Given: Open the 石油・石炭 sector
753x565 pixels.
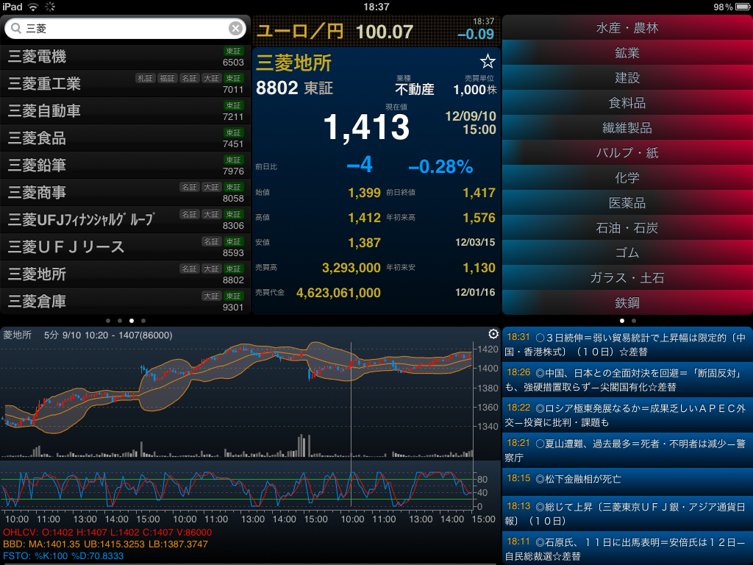Looking at the screenshot, I should (627, 228).
